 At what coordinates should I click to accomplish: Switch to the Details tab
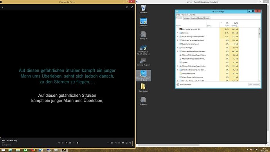[x=200, y=18]
